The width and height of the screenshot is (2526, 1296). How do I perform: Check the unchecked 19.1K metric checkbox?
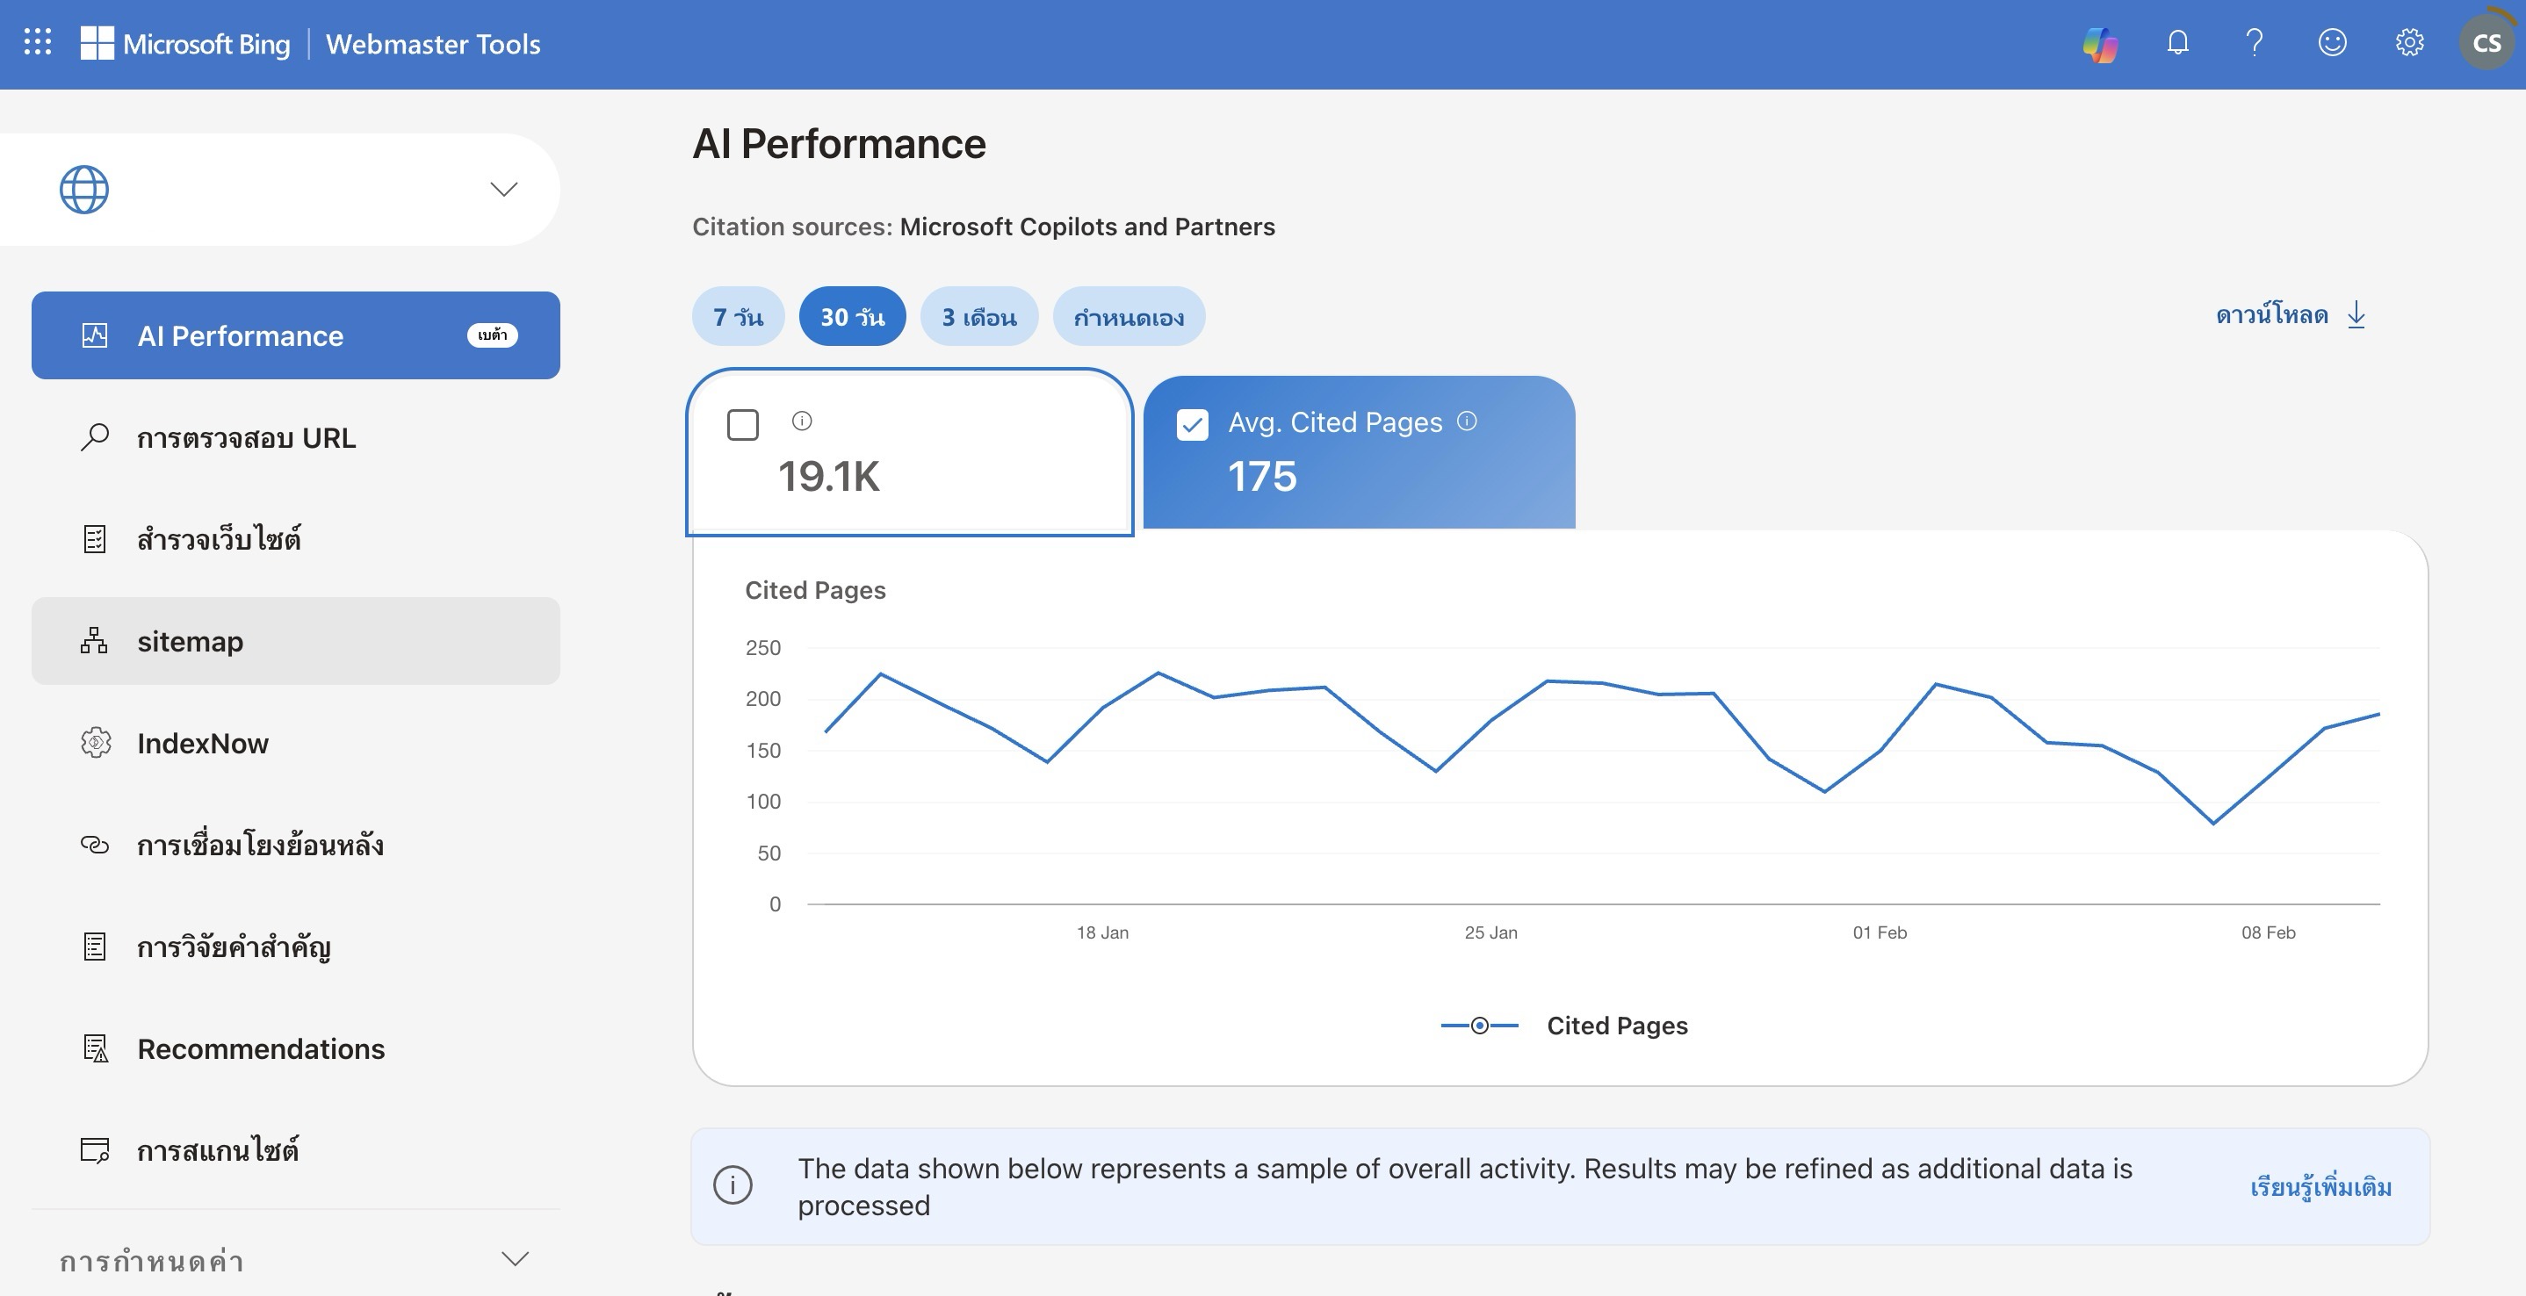(742, 426)
